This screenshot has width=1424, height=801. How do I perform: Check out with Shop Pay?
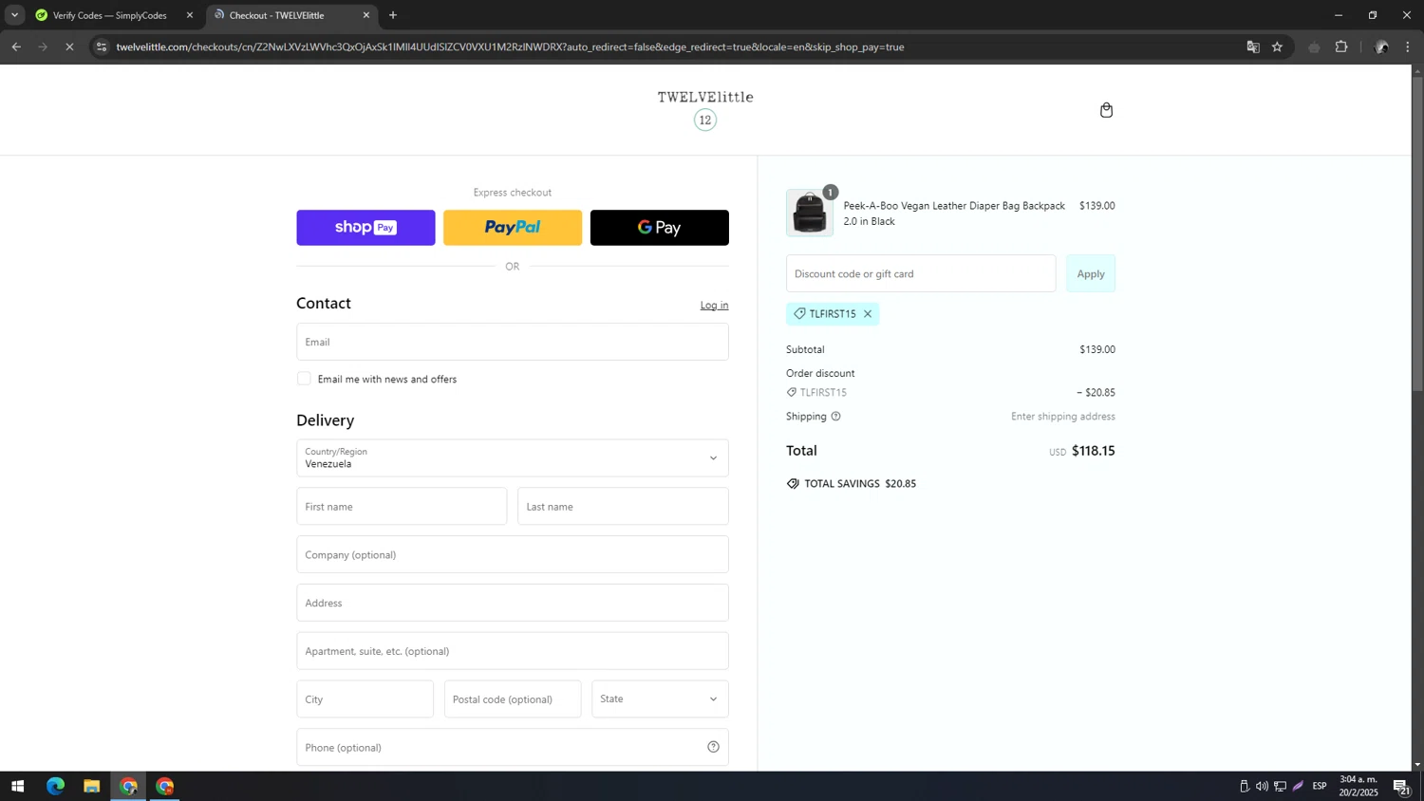[x=365, y=228]
